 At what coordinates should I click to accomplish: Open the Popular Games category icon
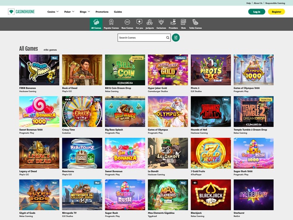click(111, 23)
